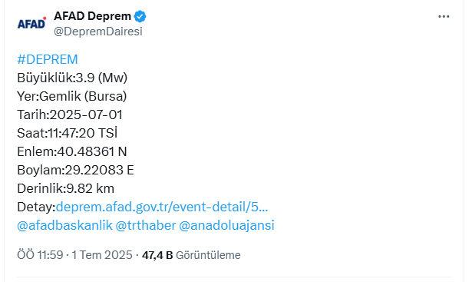Open the deprem.afad.gov.tr event-detail link

click(162, 207)
